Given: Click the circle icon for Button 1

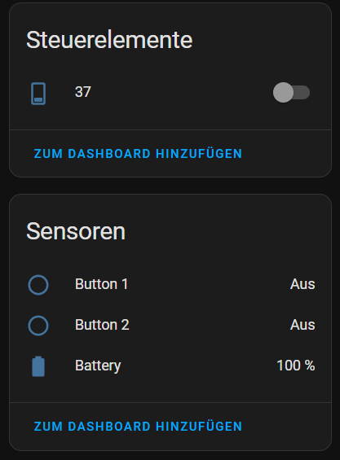Looking at the screenshot, I should tap(38, 285).
